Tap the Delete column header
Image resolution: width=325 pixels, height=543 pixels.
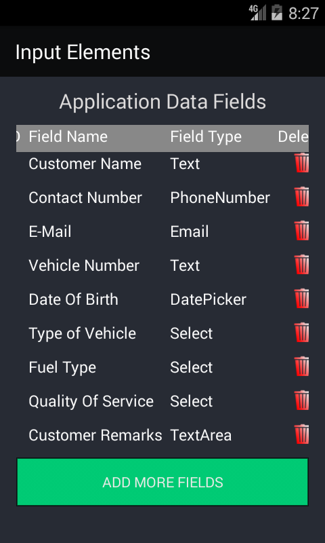point(293,137)
